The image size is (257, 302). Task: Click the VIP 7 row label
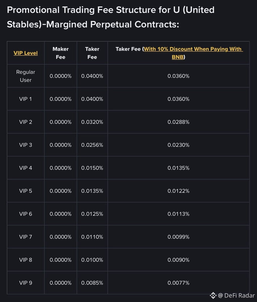tap(26, 237)
